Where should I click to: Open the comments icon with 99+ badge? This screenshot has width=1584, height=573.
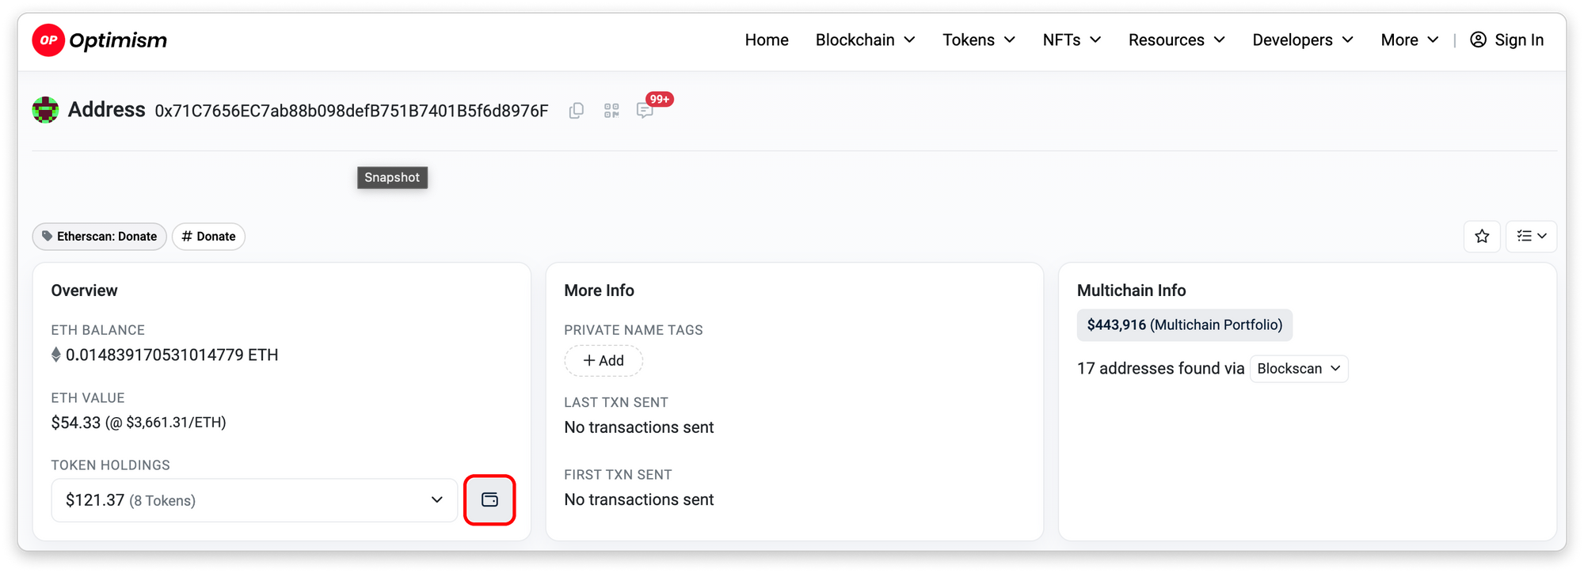click(x=645, y=111)
